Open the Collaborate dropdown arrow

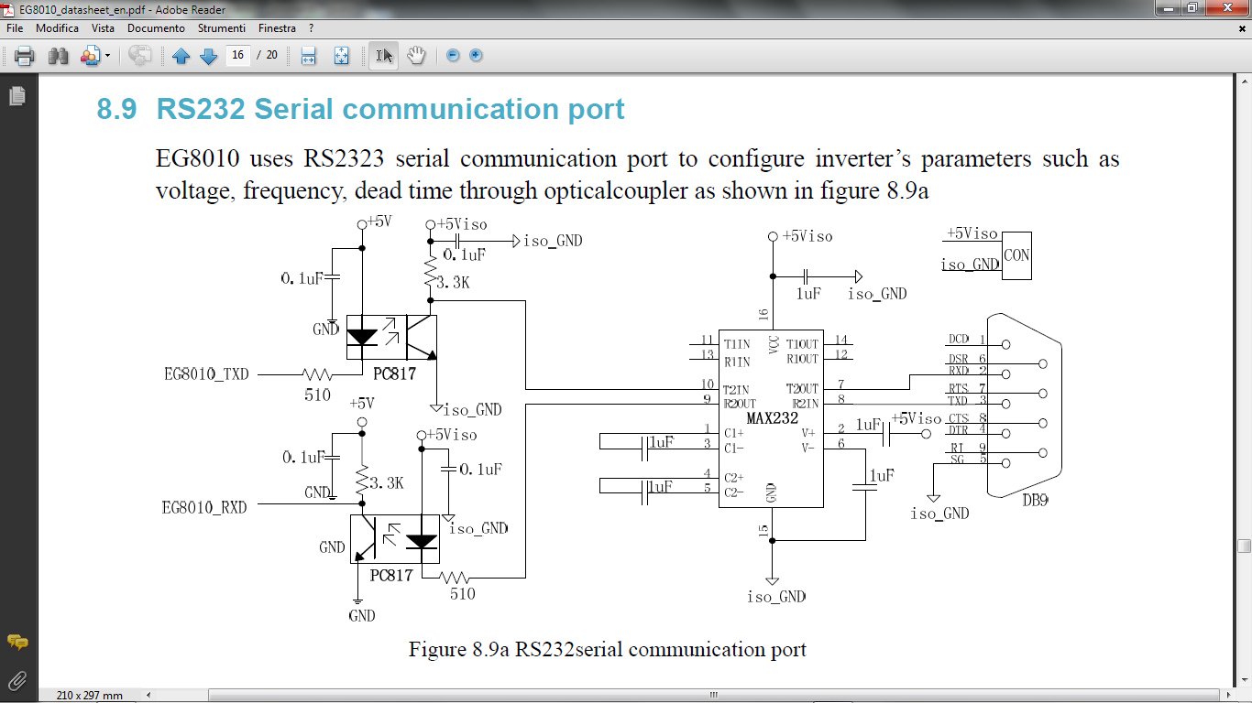[107, 56]
